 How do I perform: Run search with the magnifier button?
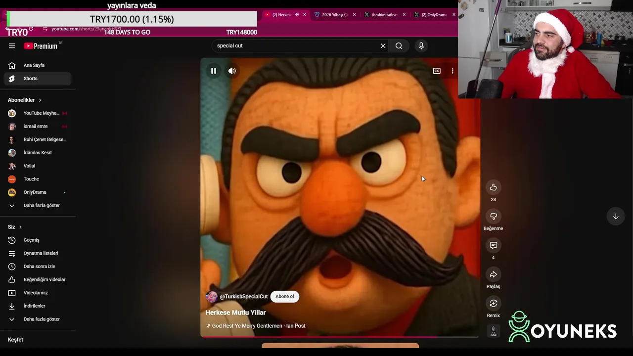[399, 45]
